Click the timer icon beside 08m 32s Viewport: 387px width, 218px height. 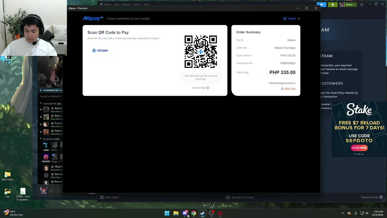coord(282,89)
